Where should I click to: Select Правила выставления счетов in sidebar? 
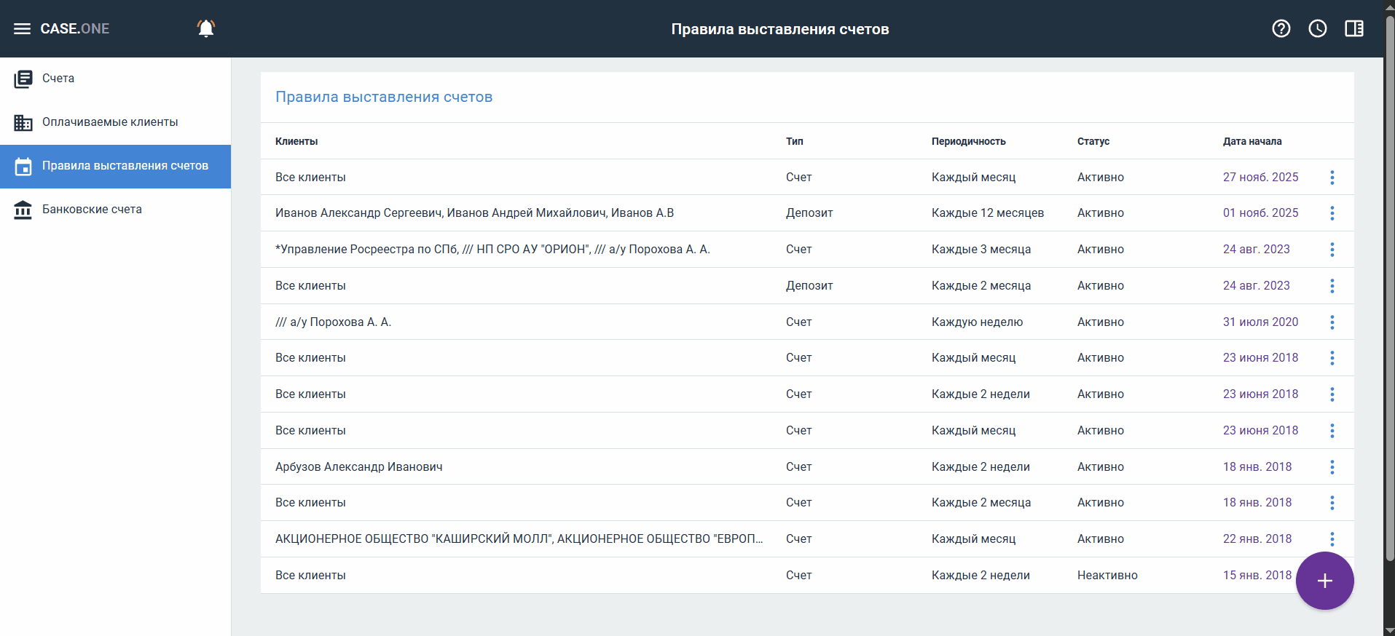125,166
